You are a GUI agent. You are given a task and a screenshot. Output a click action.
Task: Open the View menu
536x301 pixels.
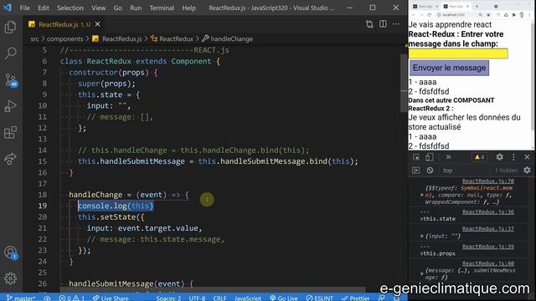coord(99,8)
